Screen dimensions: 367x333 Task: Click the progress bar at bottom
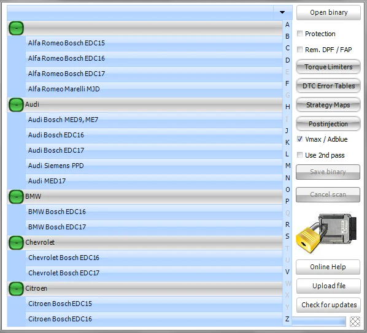pos(319,321)
